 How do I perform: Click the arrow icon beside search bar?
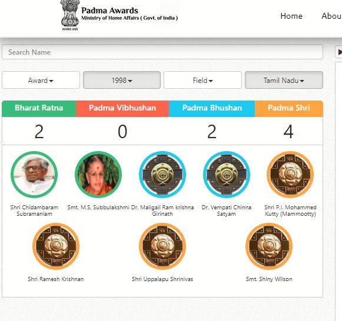point(338,52)
